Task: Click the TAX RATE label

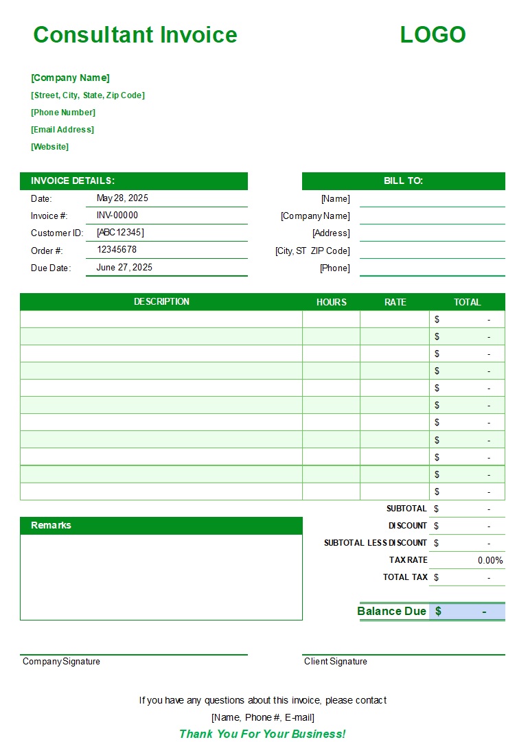Action: tap(408, 560)
